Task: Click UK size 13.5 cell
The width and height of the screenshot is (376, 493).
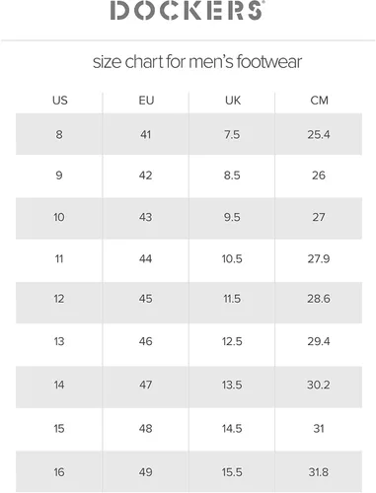Action: click(232, 385)
